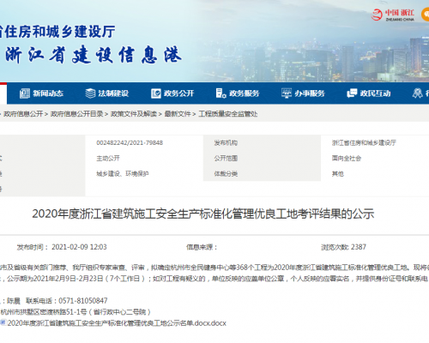Click the publish time 2021-02-09 12:03
429x343 pixels.
tap(79, 247)
